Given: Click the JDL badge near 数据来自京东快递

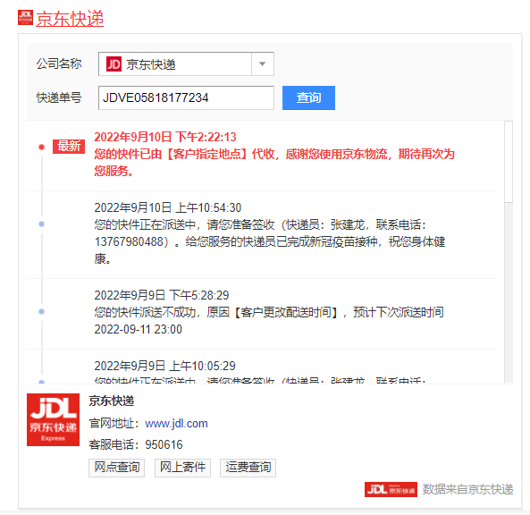Looking at the screenshot, I should point(391,489).
